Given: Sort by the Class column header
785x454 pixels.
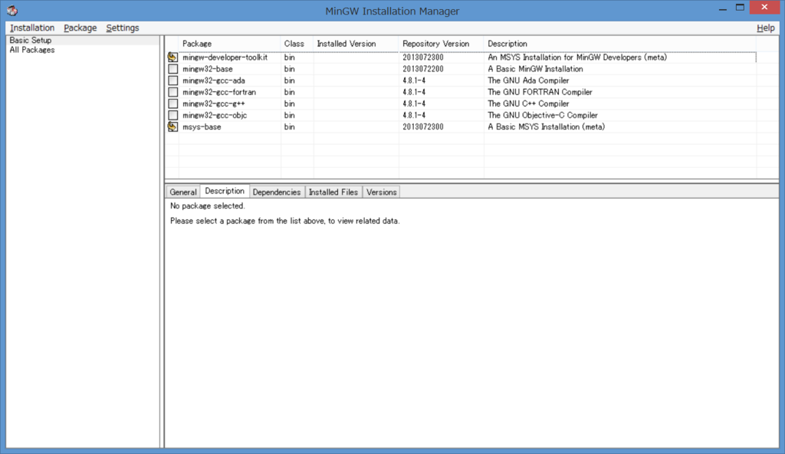Looking at the screenshot, I should tap(297, 44).
